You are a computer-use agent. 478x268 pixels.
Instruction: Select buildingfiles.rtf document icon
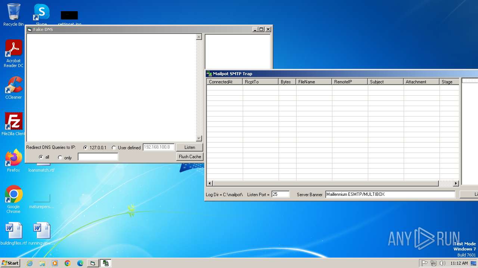point(14,234)
